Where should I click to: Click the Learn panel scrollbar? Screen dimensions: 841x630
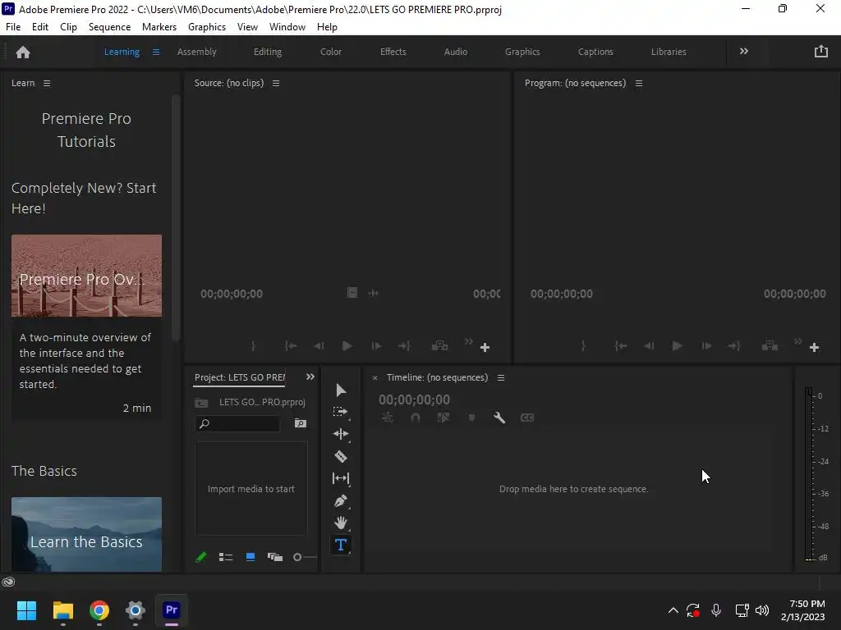[x=176, y=217]
